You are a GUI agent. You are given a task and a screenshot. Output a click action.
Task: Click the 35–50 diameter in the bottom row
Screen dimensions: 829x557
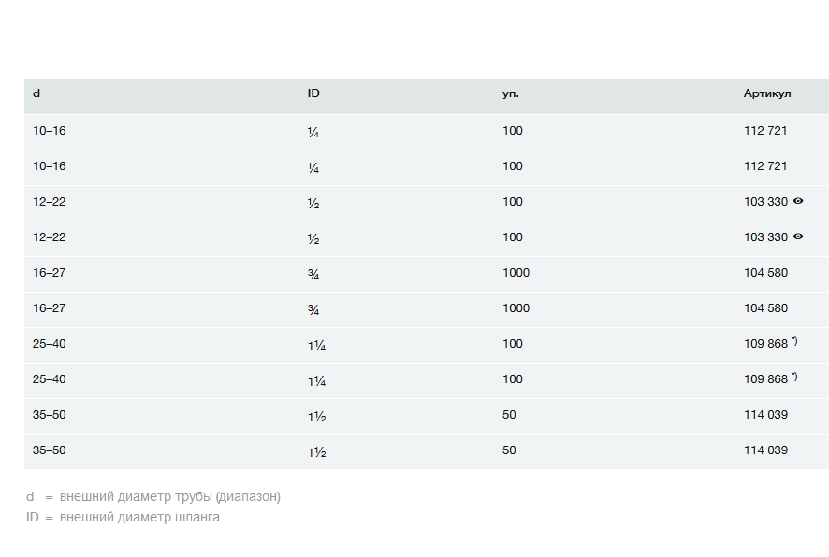pos(50,450)
